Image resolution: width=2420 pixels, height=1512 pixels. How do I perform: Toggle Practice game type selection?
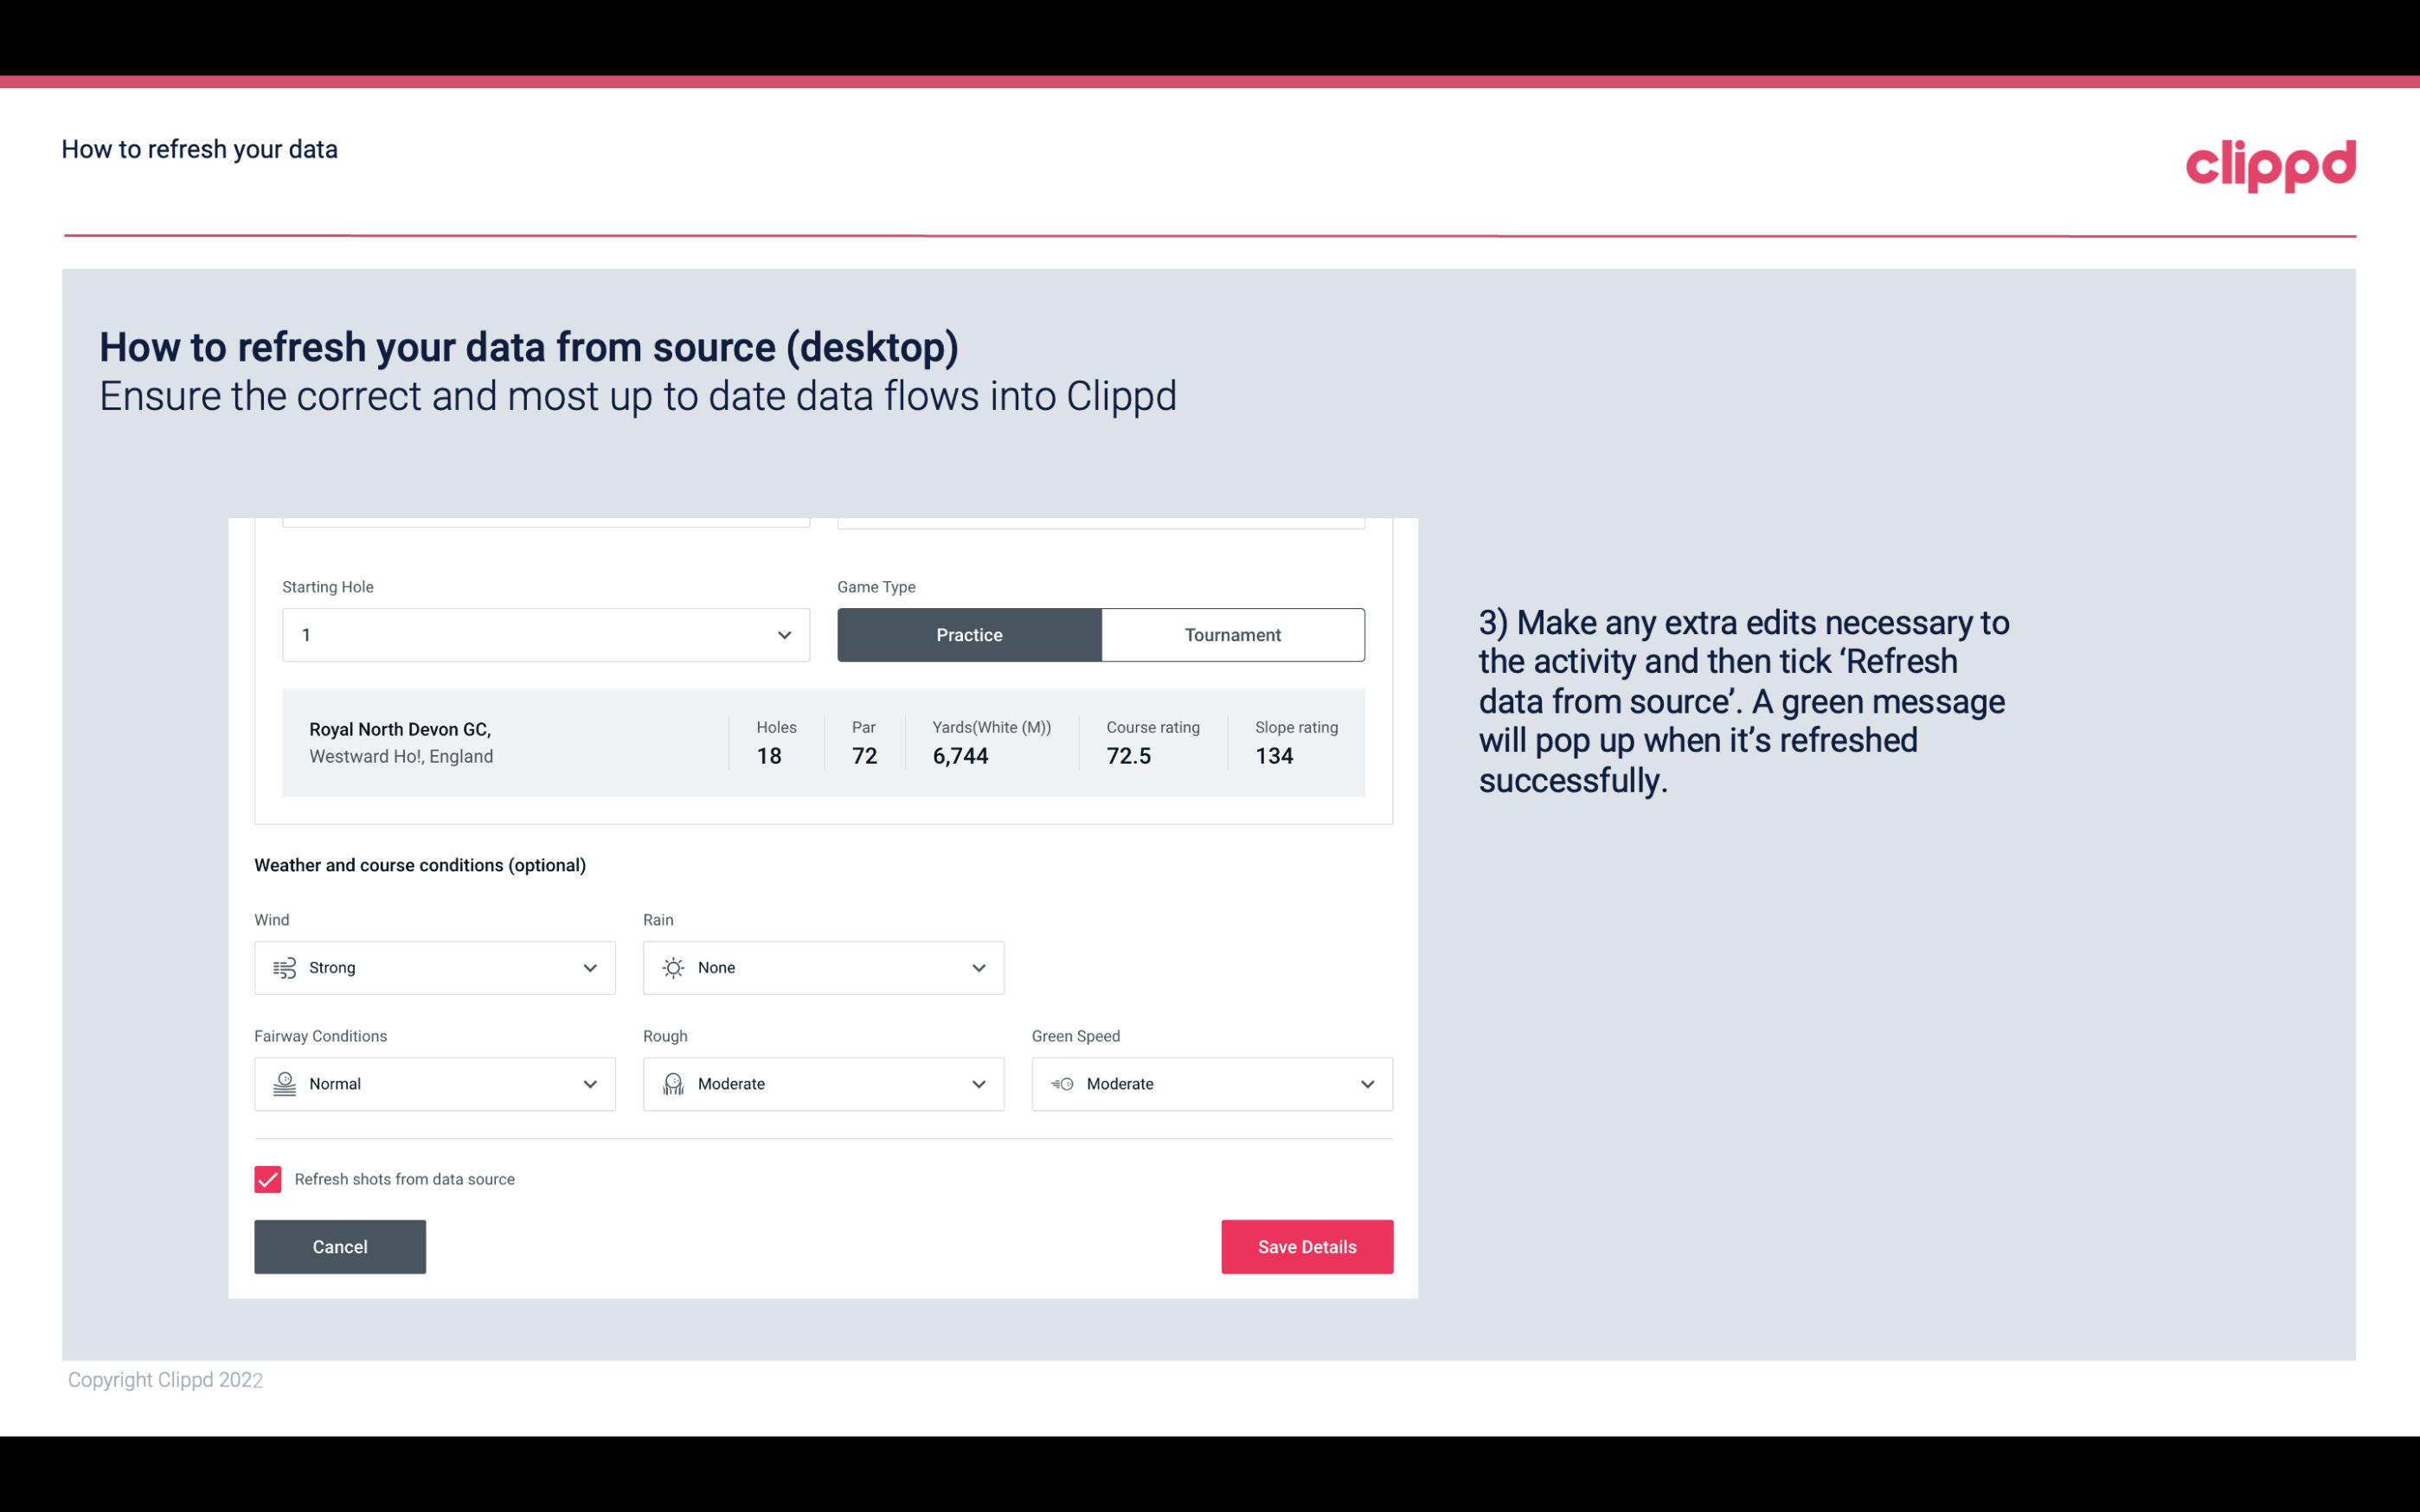(969, 634)
